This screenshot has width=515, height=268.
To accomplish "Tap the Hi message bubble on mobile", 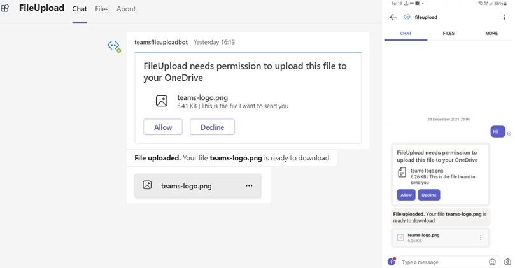I will pos(498,132).
